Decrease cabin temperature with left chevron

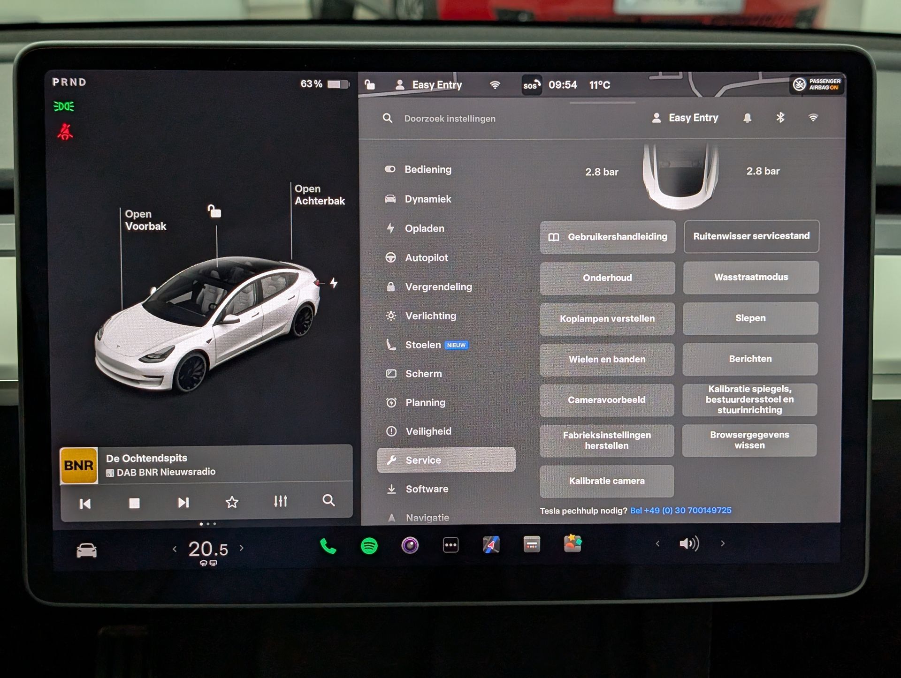[175, 549]
